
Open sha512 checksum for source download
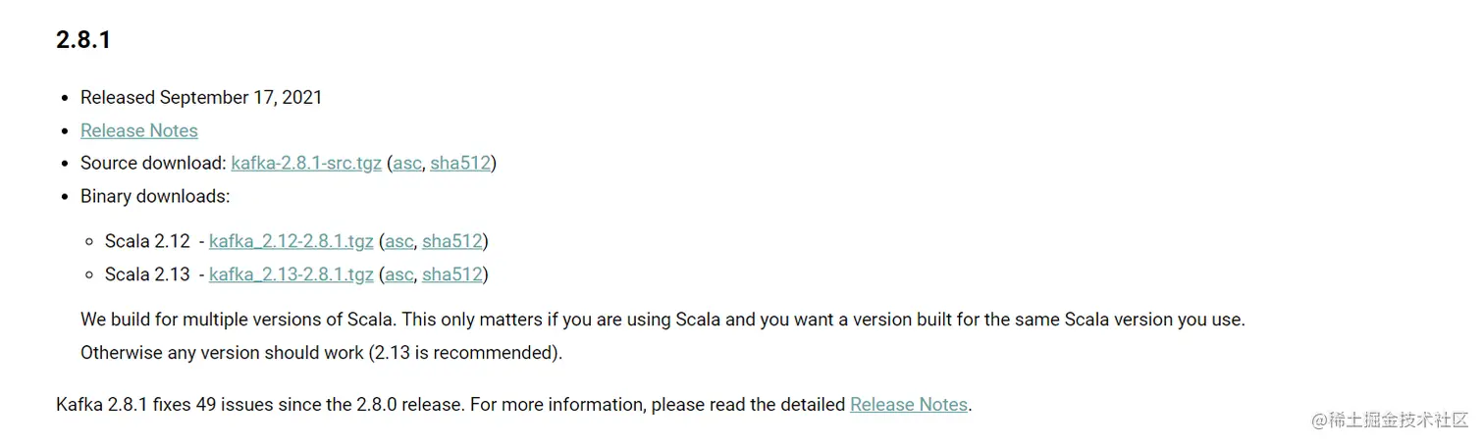(x=460, y=163)
